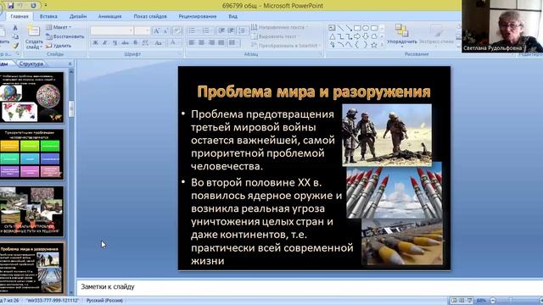This screenshot has height=305, width=543.
Task: Click the Redo icon in quick access toolbar
Action: click(33, 6)
